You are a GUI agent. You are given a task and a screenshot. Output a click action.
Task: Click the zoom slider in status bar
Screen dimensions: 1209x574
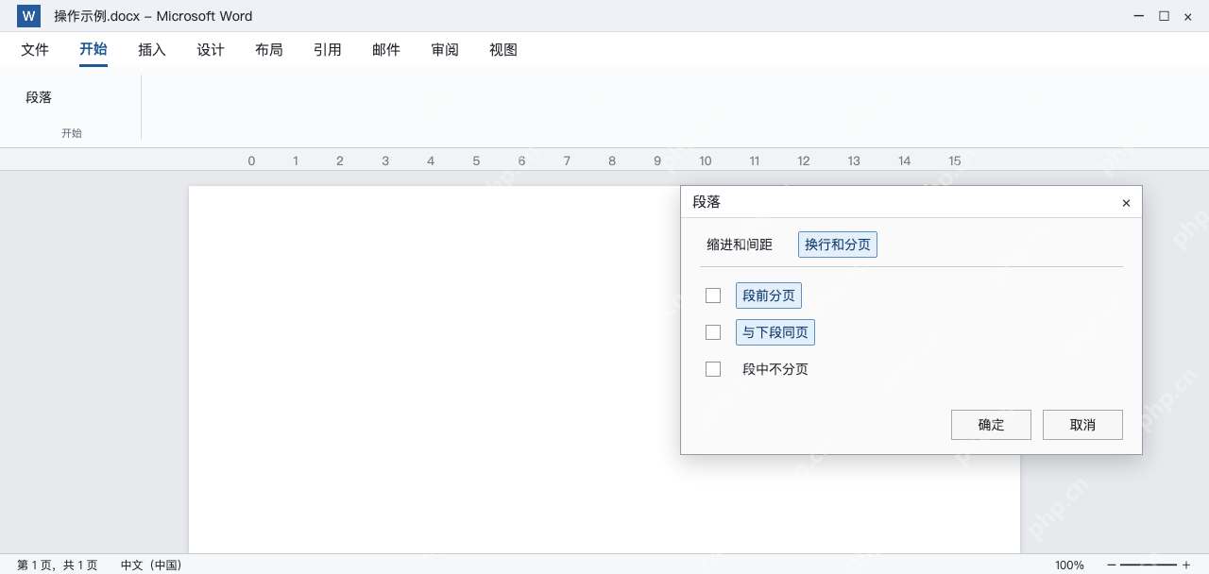pos(1149,566)
